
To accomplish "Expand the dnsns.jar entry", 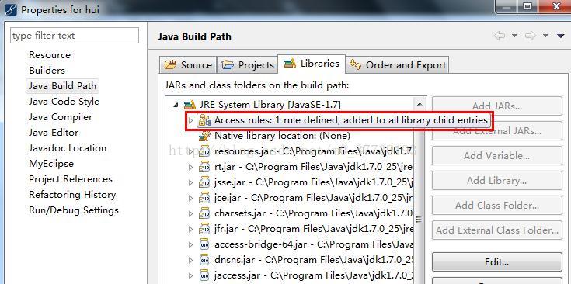I will pos(190,261).
